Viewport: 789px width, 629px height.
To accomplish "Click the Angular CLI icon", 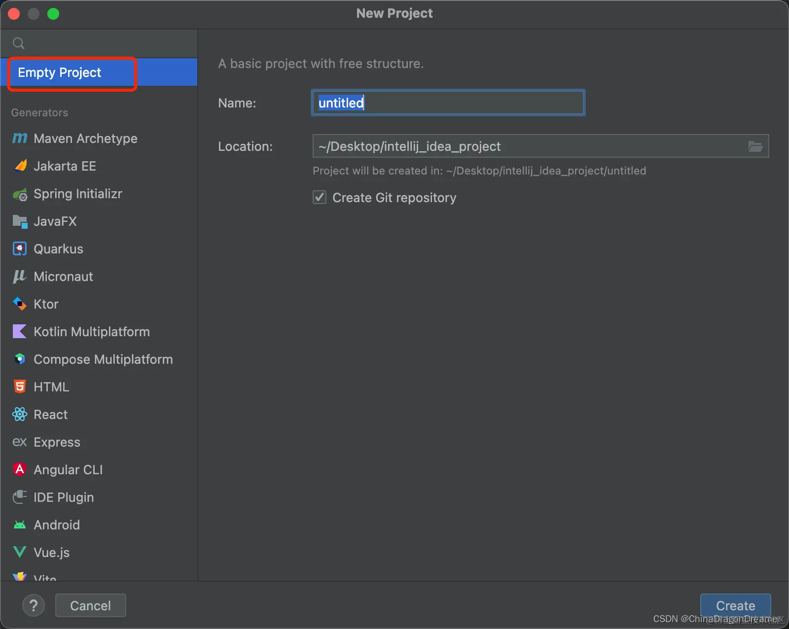I will tap(20, 469).
